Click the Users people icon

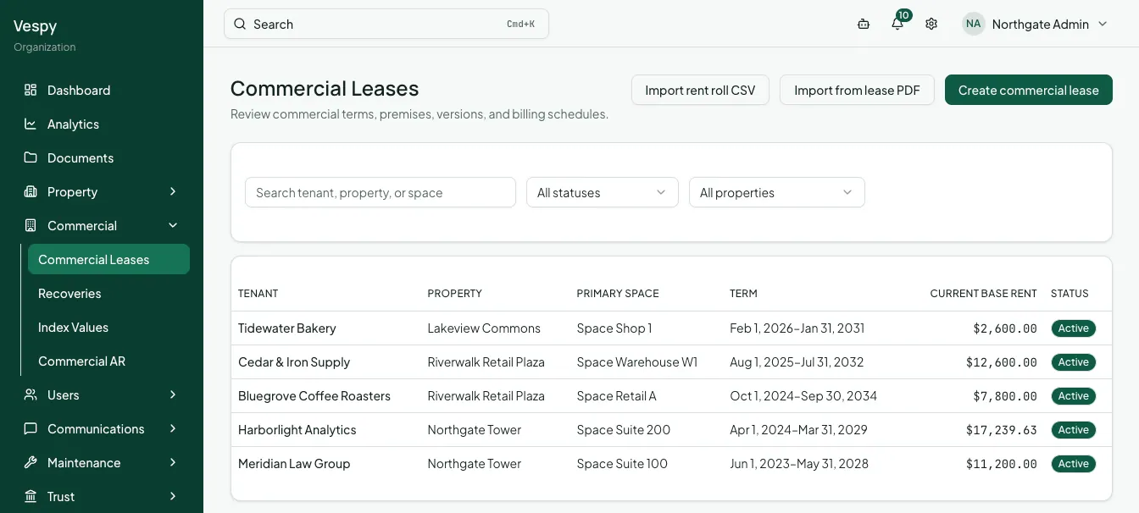pyautogui.click(x=31, y=394)
